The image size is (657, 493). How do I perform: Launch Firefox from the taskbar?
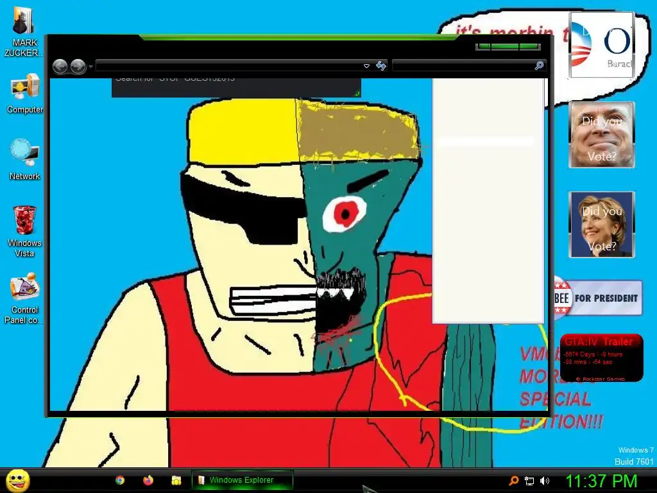[x=148, y=480]
